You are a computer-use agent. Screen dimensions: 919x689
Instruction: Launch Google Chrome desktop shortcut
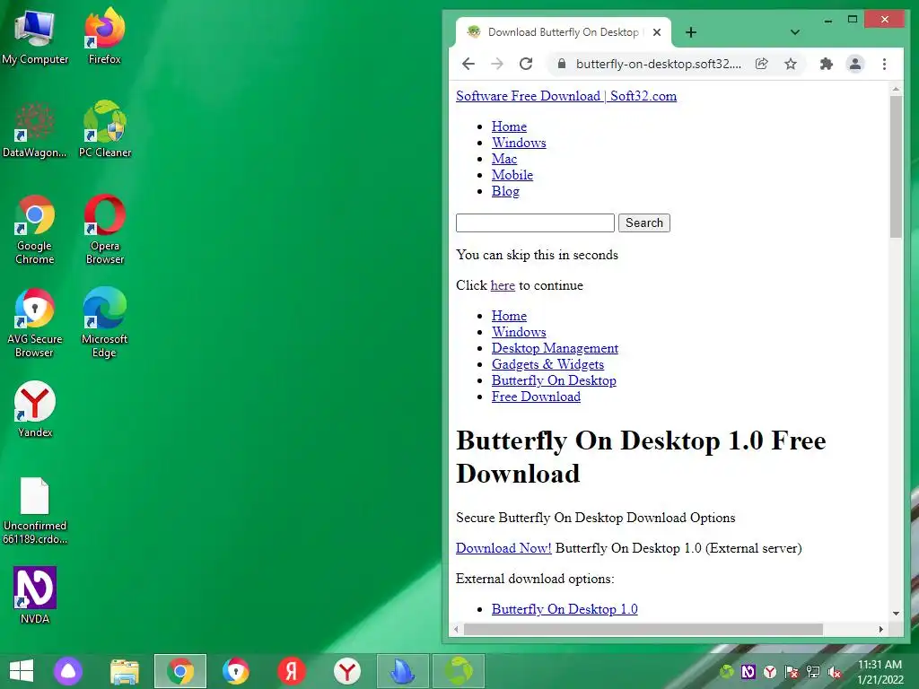click(x=35, y=230)
